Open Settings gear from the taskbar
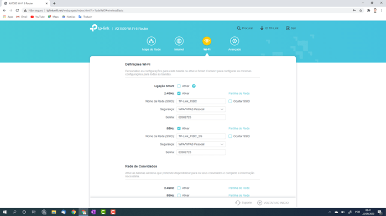 [x=44, y=212]
